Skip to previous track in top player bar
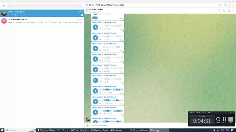This screenshot has height=132, width=236. click(x=87, y=5)
